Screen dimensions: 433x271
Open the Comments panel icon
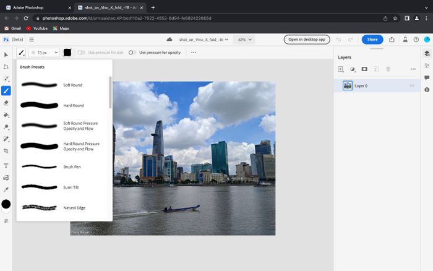tap(427, 78)
